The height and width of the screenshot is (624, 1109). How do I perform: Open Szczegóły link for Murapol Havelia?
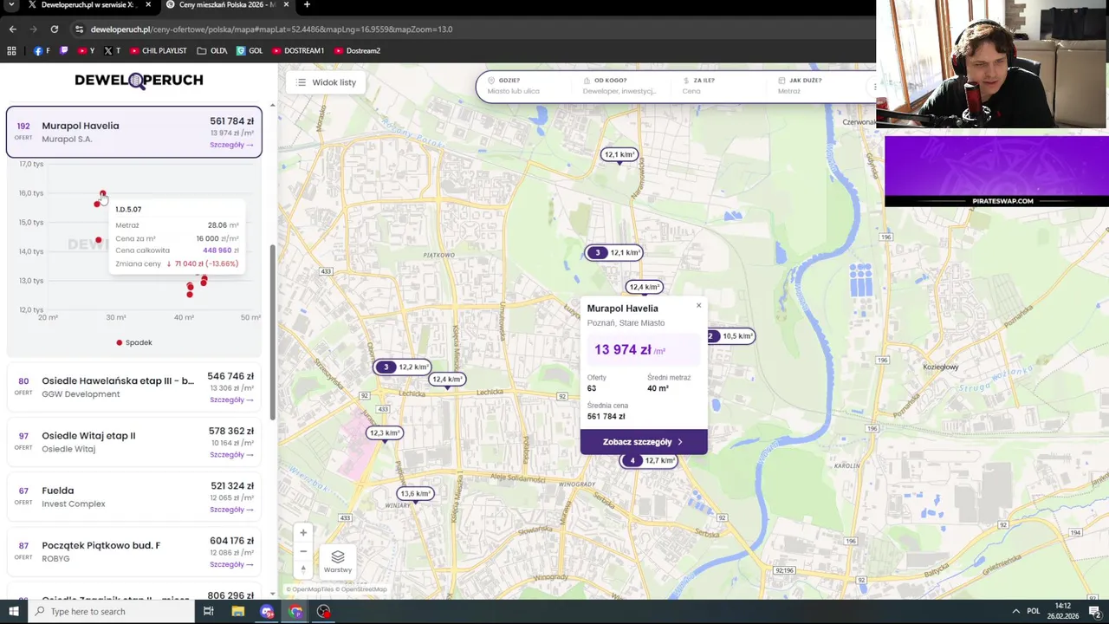[x=231, y=145]
